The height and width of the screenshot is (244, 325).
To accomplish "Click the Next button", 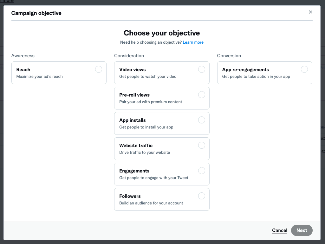I will pos(302,230).
